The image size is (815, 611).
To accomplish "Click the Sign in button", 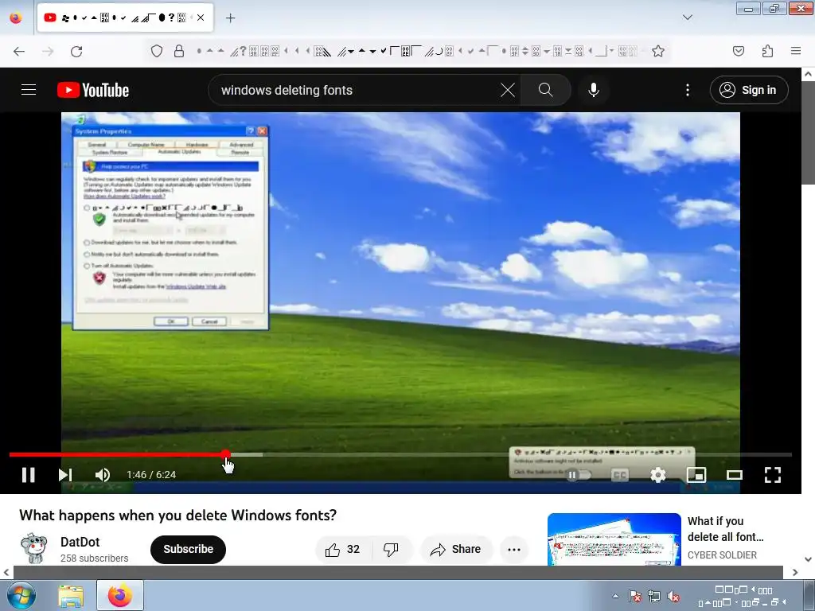I will [749, 90].
